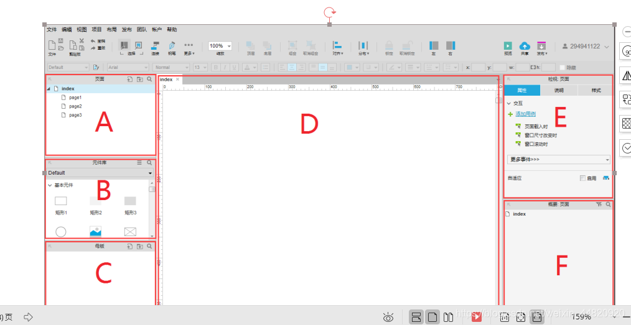631x325 pixels.
Task: Click filter icon in Outline panel
Action: (599, 204)
